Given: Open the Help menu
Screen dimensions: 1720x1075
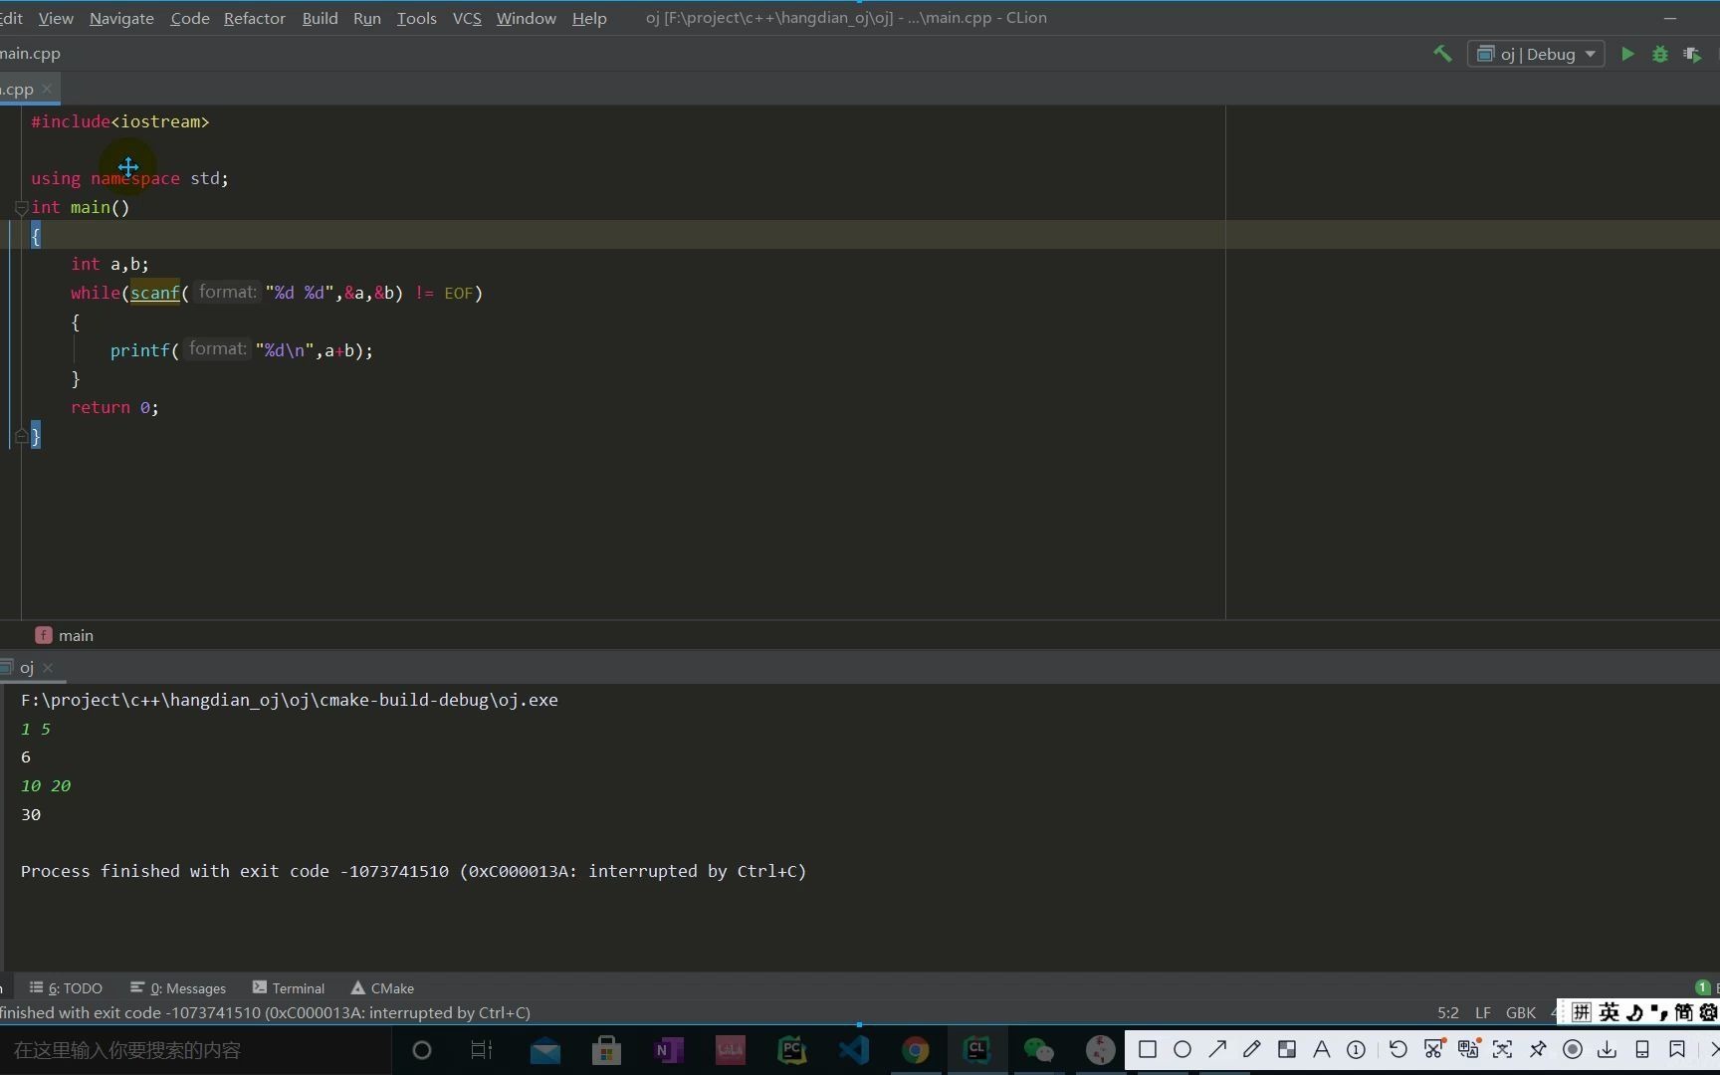Looking at the screenshot, I should 589,18.
